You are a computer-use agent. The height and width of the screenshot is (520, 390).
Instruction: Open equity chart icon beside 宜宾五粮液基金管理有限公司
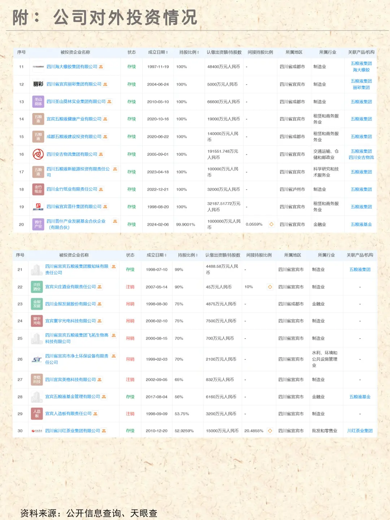104,396
